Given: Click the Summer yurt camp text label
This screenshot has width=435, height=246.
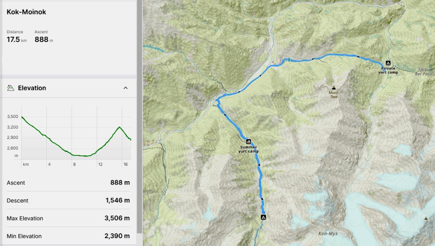Looking at the screenshot, I should pyautogui.click(x=249, y=149).
